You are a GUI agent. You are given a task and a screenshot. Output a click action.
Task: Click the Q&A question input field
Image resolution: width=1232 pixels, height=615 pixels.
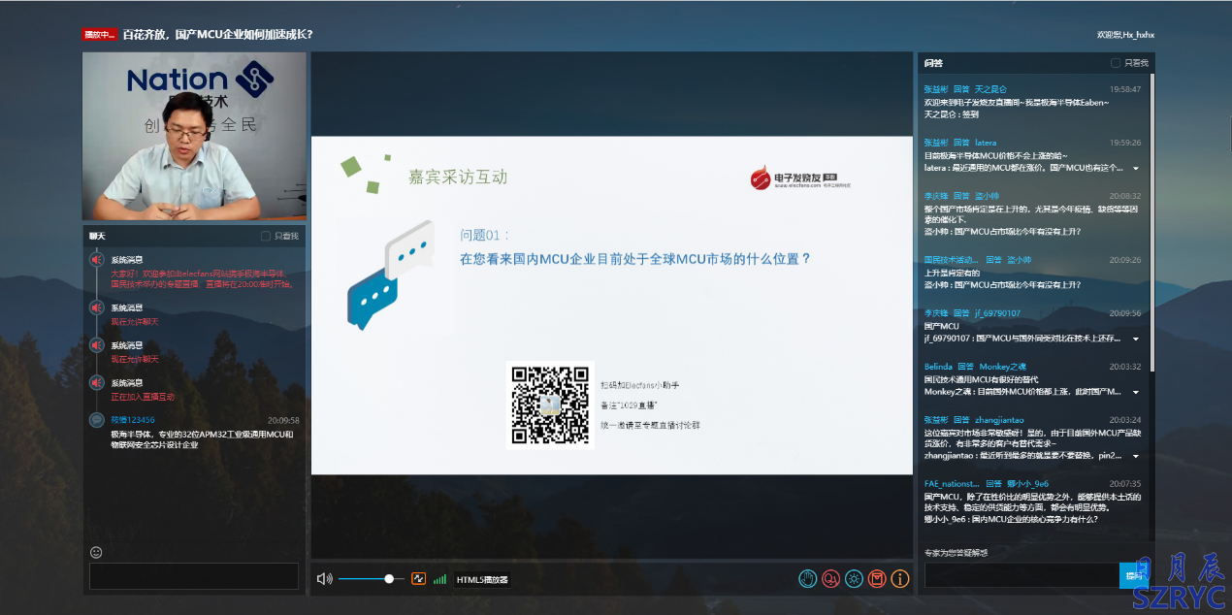point(1021,575)
